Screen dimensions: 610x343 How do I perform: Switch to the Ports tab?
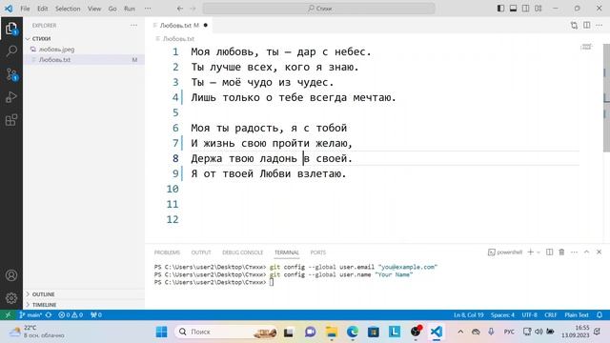[317, 252]
